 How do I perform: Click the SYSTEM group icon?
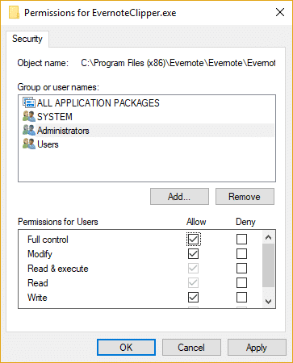29,116
